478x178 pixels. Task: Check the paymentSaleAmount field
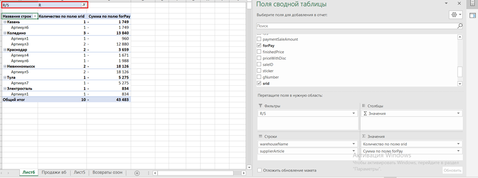tap(259, 39)
